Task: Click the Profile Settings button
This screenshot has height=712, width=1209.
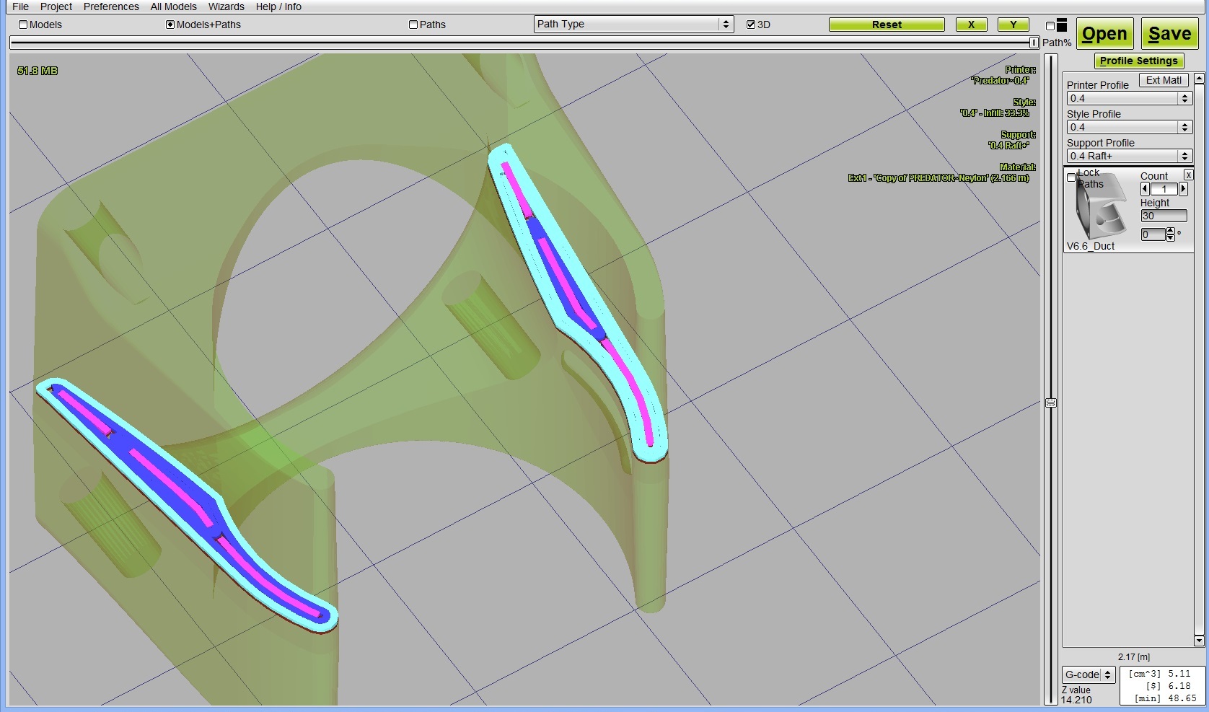Action: click(x=1138, y=61)
